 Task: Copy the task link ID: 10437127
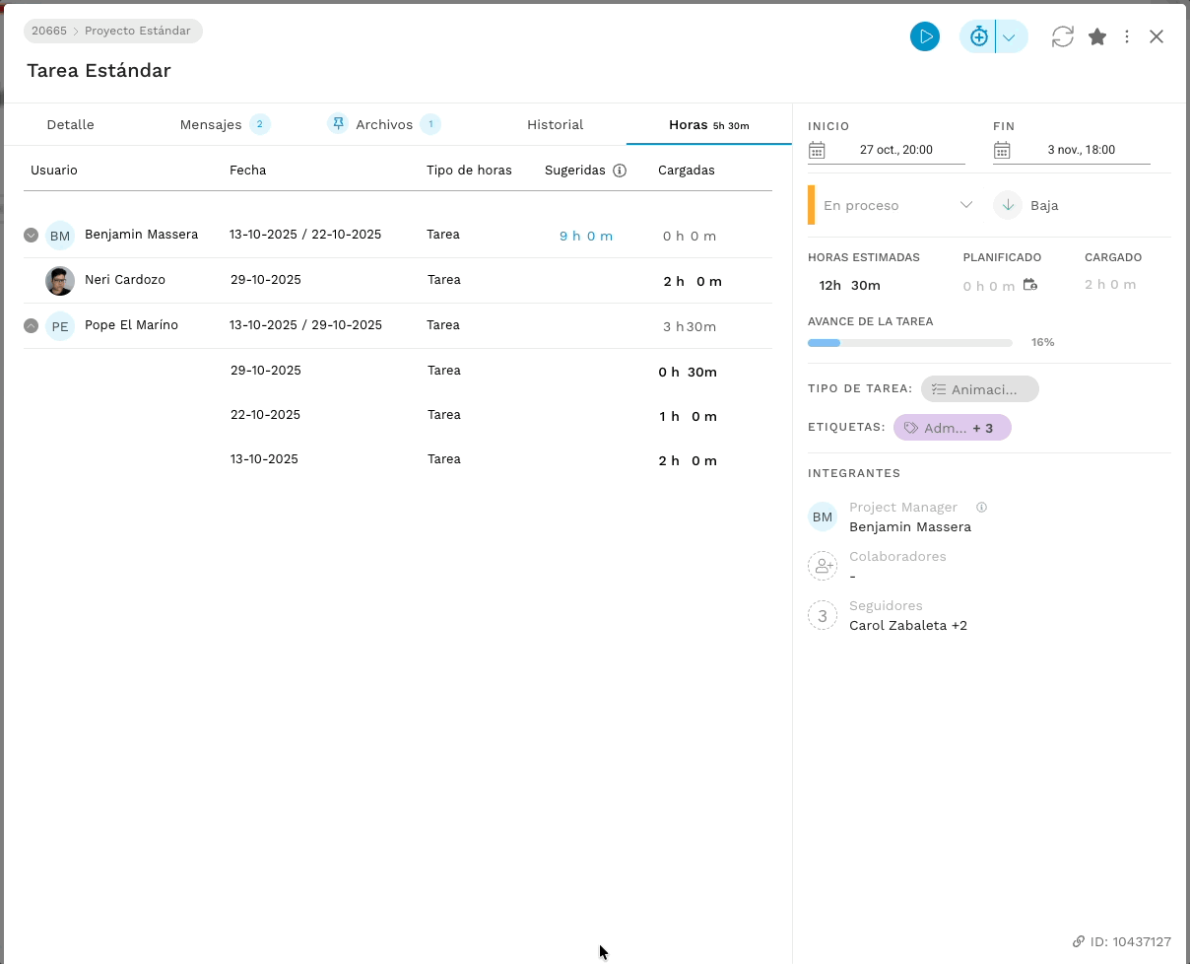coord(1122,942)
